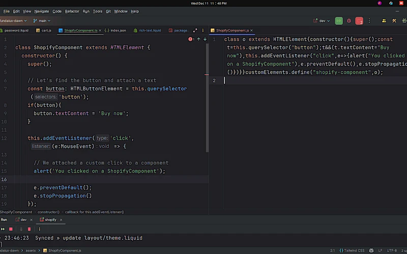The image size is (407, 254).
Task: Click the face icon in status bar
Action: click(x=371, y=250)
